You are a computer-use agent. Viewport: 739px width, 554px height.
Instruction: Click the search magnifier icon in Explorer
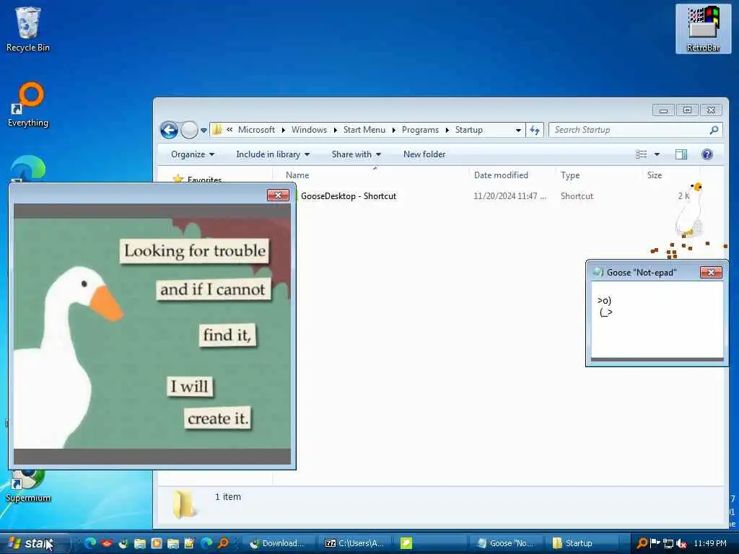pyautogui.click(x=714, y=130)
